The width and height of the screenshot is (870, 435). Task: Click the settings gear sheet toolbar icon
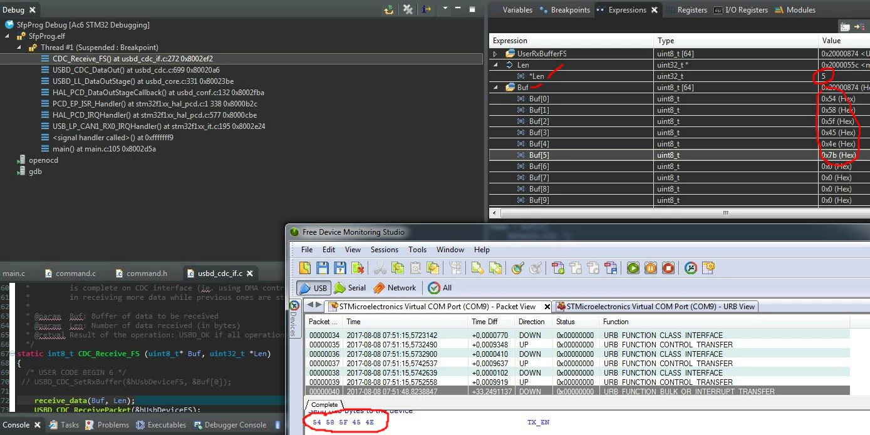708,268
